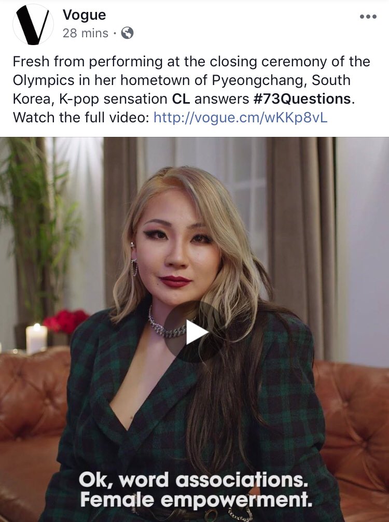Open the Vogue page profile logo
The image size is (389, 522).
[x=33, y=25]
